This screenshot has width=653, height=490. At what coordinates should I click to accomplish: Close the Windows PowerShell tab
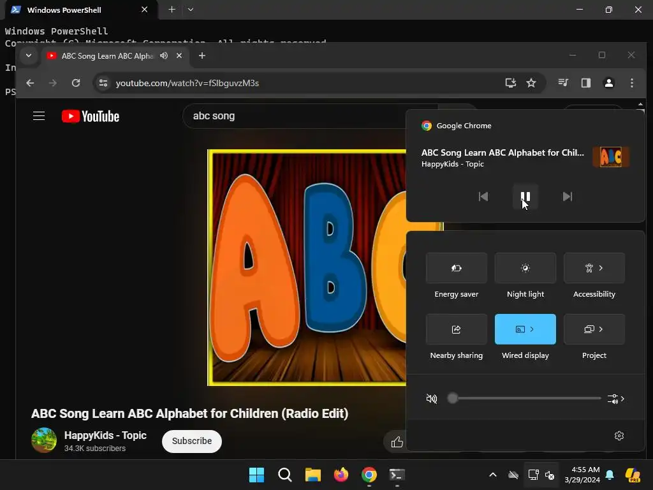pos(145,10)
